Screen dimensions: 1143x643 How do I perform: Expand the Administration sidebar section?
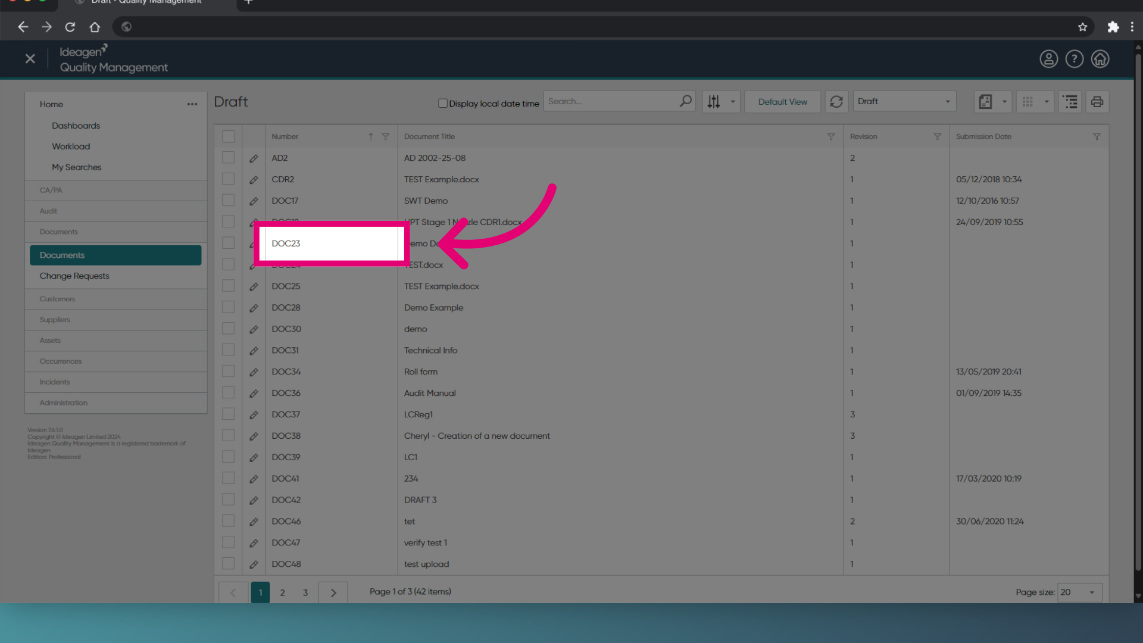tap(116, 403)
